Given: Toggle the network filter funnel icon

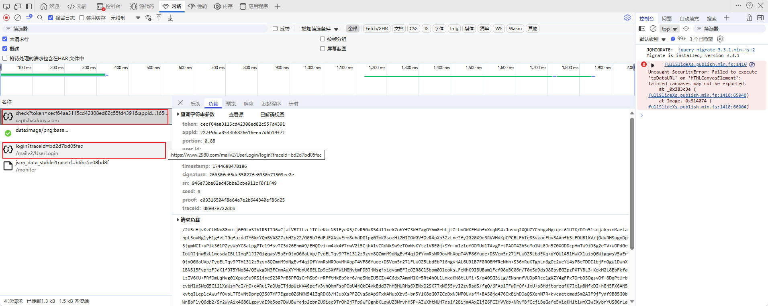Looking at the screenshot, I should click(29, 18).
